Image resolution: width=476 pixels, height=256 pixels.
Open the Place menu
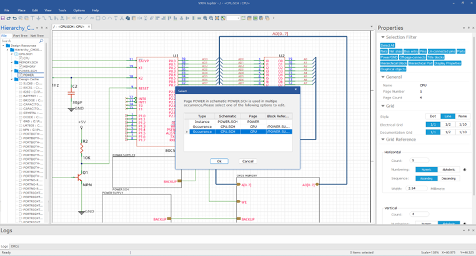click(x=21, y=11)
